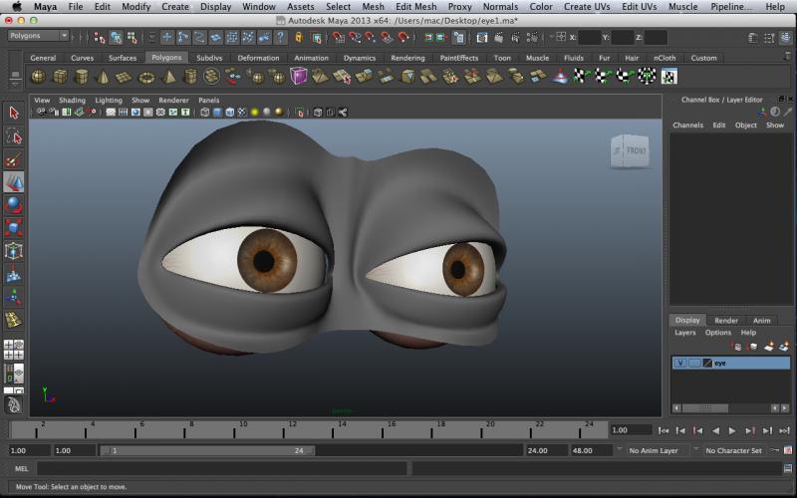This screenshot has height=498, width=797.
Task: Jump to the end of the playback range
Action: pos(784,430)
